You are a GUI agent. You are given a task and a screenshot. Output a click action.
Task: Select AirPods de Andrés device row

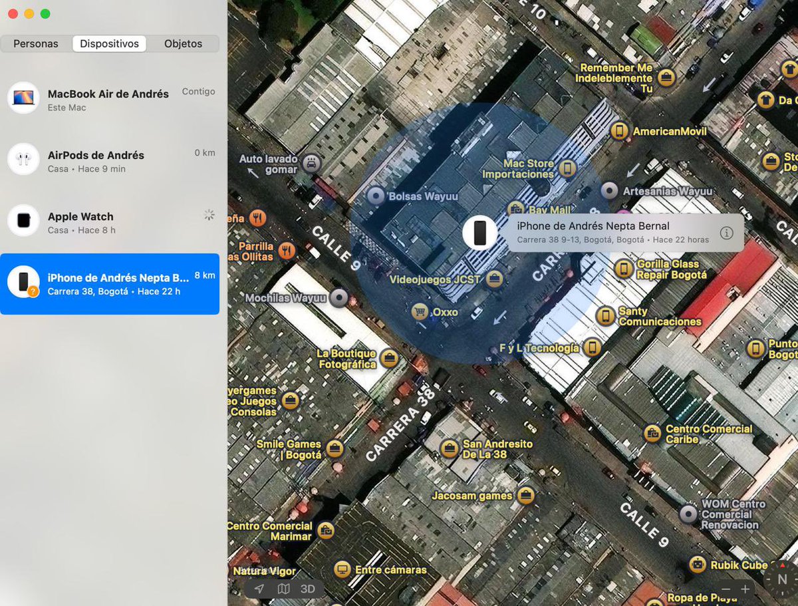(110, 161)
